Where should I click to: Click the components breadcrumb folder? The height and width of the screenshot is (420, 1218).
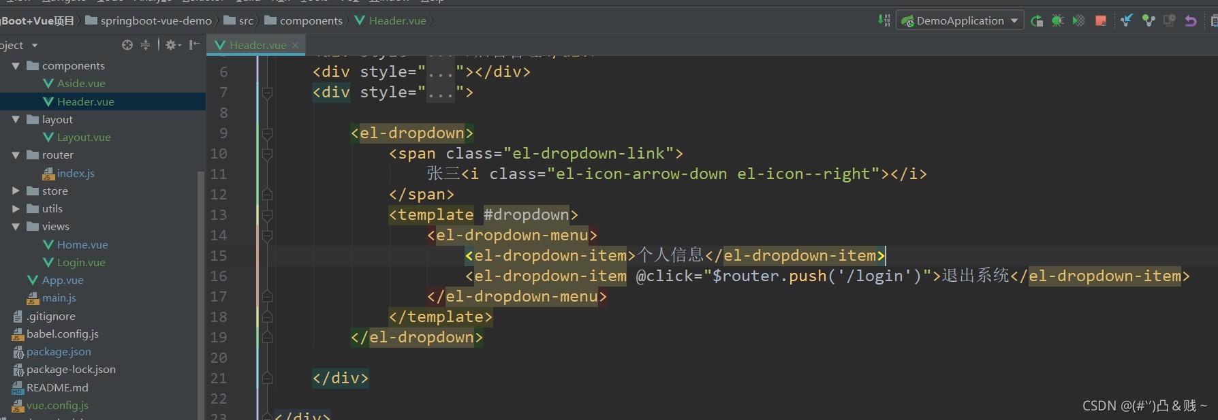[311, 21]
